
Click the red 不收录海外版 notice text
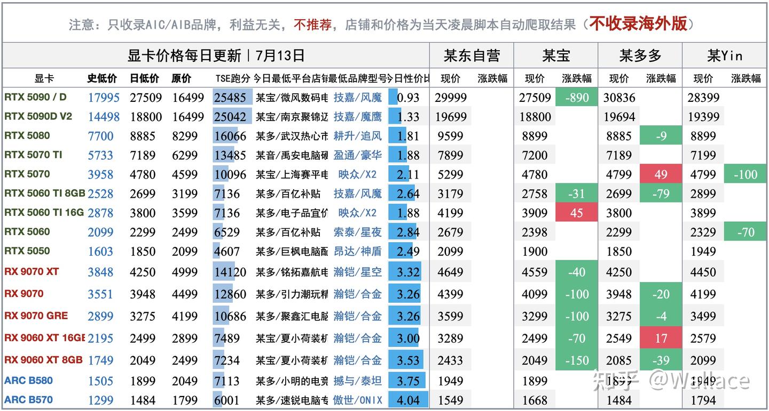pos(638,23)
